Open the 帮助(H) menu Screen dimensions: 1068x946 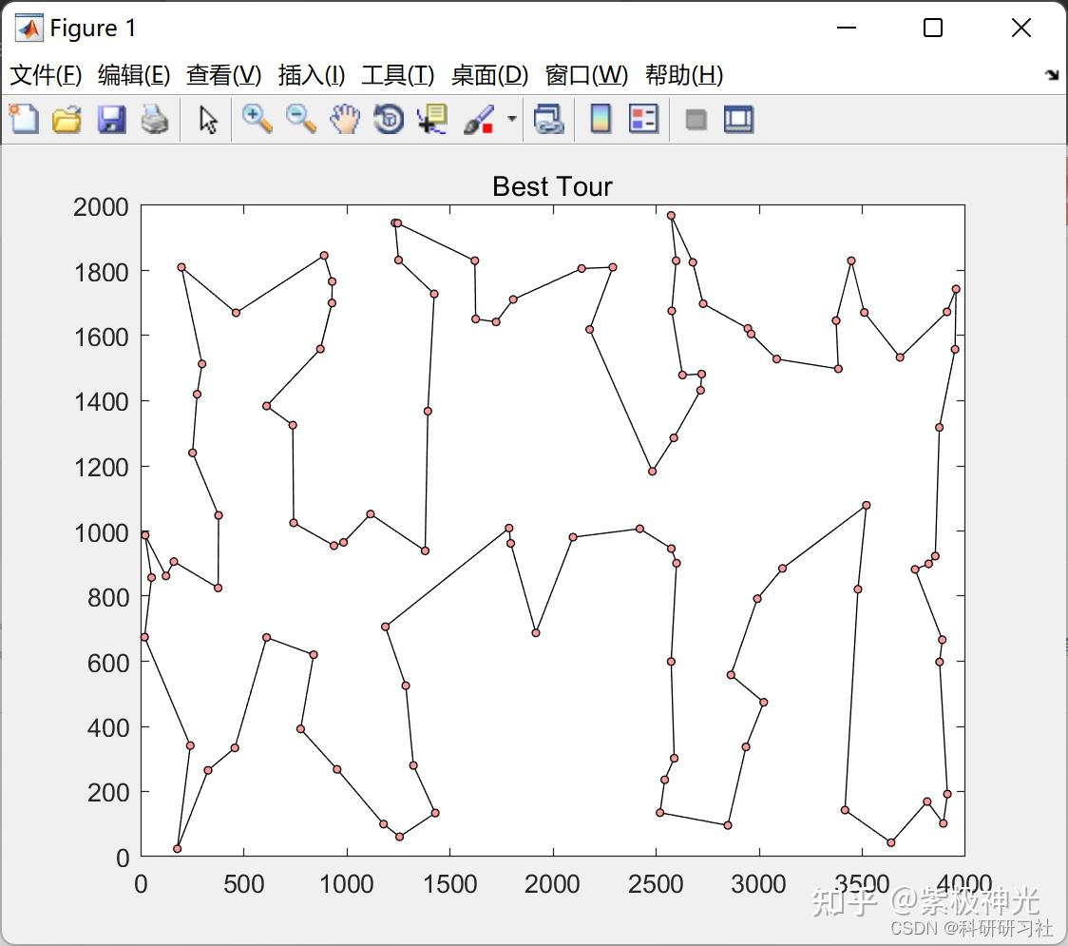click(684, 74)
